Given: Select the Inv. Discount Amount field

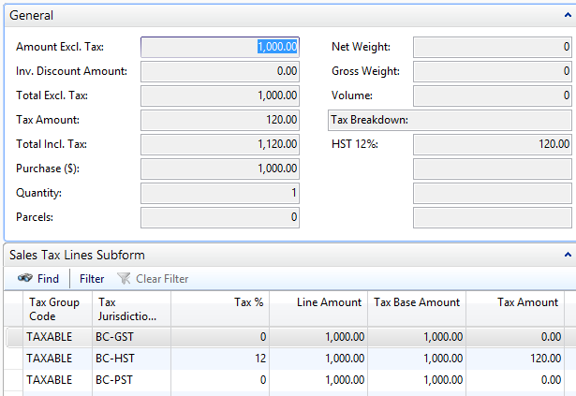Looking at the screenshot, I should coord(220,71).
